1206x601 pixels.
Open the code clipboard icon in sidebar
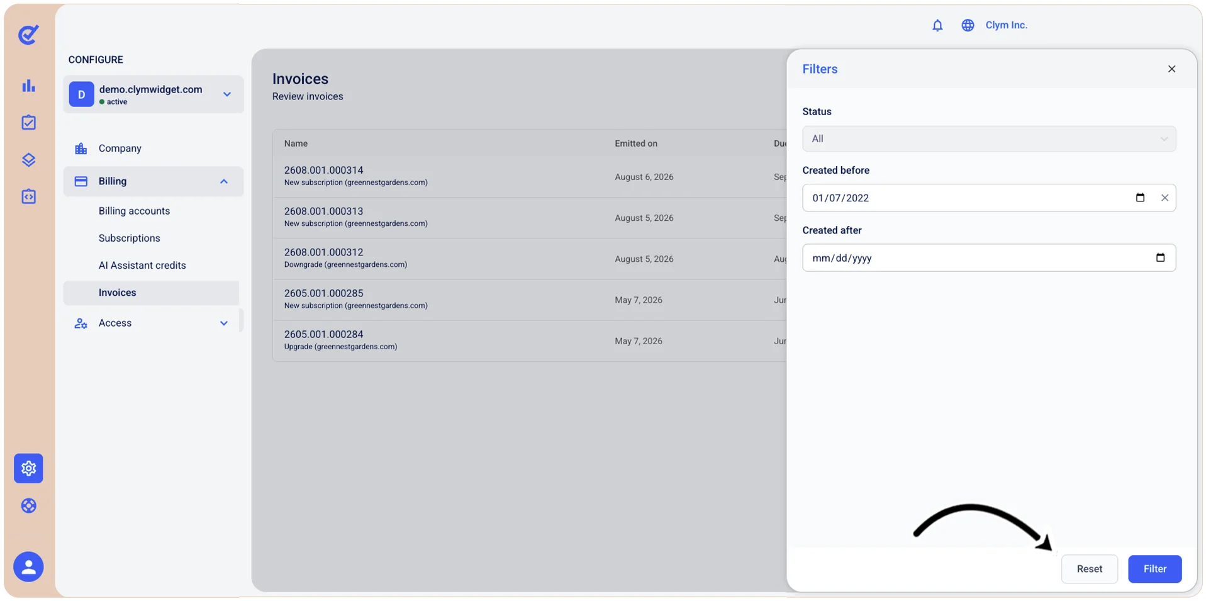28,196
